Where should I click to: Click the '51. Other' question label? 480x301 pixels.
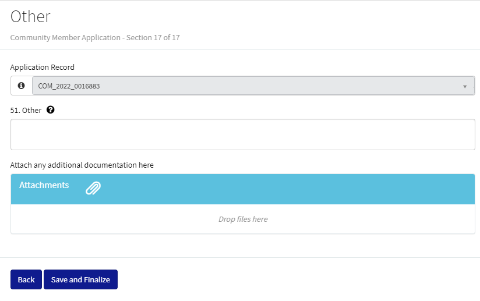click(26, 110)
